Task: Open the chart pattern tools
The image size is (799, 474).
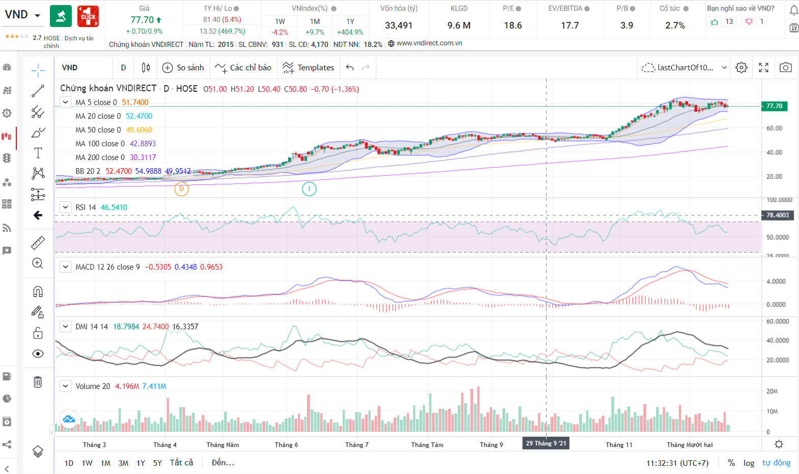Action: pos(38,173)
